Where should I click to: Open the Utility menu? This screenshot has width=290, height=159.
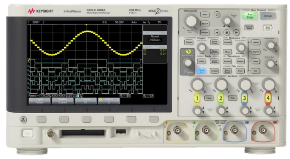(201, 61)
